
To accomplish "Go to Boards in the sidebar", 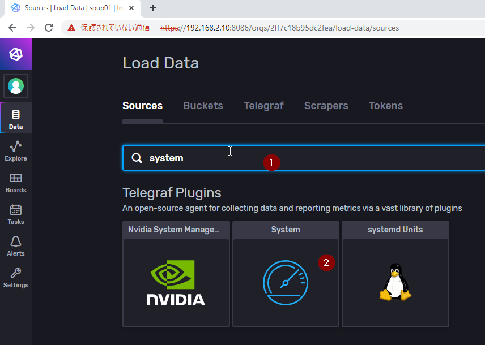I will (x=16, y=183).
